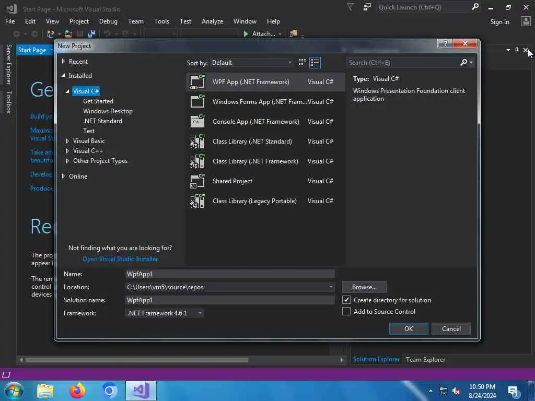Open the feedback icon near Quick Launch
This screenshot has height=401, width=535.
367,7
